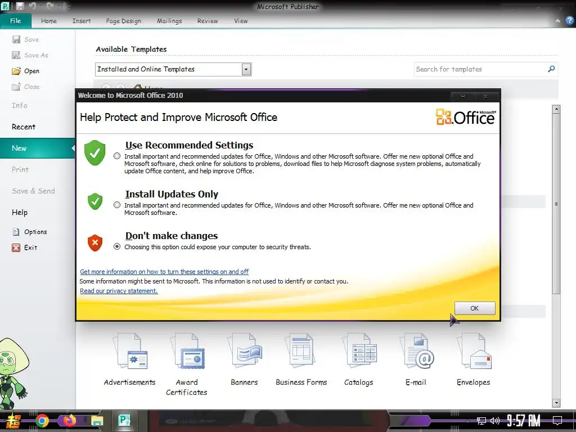Open the Envelopes template category
The width and height of the screenshot is (576, 432).
point(474,359)
